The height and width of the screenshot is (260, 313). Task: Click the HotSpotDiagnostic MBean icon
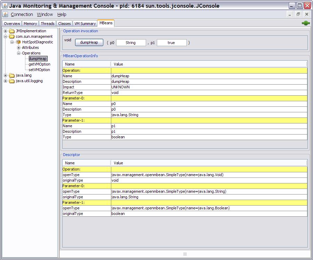[x=18, y=42]
